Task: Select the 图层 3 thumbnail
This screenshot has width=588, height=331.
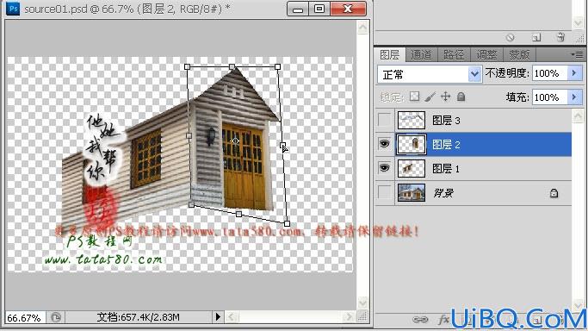Action: (412, 120)
